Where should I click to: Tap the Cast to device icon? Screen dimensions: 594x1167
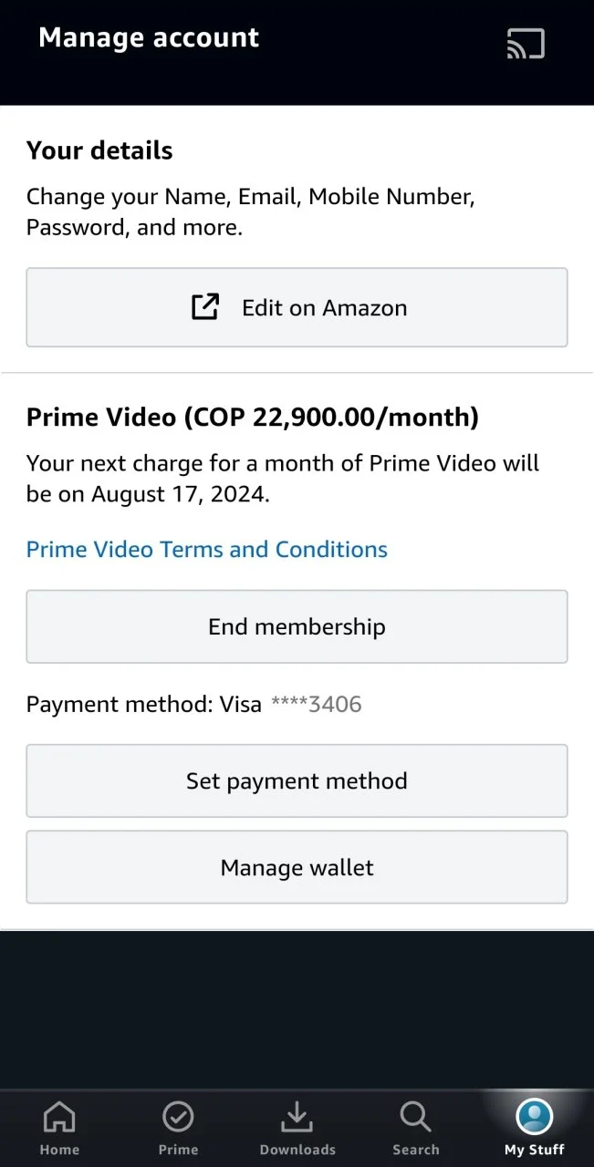(526, 44)
